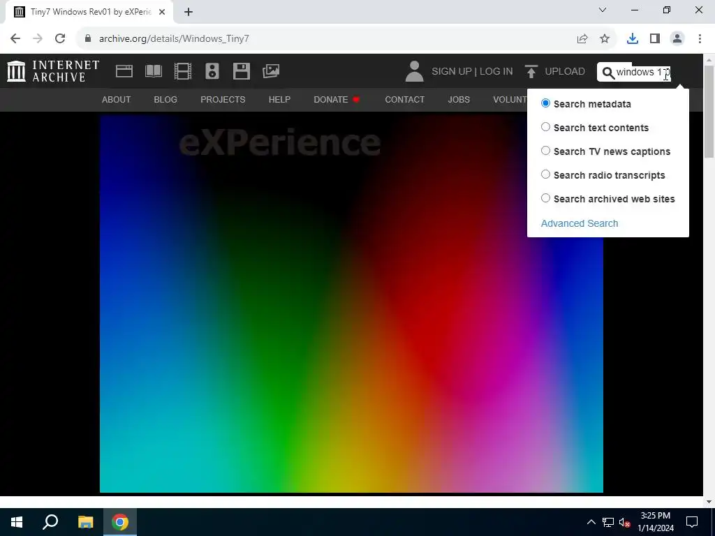Click the LOG IN link
The height and width of the screenshot is (536, 715).
point(496,72)
